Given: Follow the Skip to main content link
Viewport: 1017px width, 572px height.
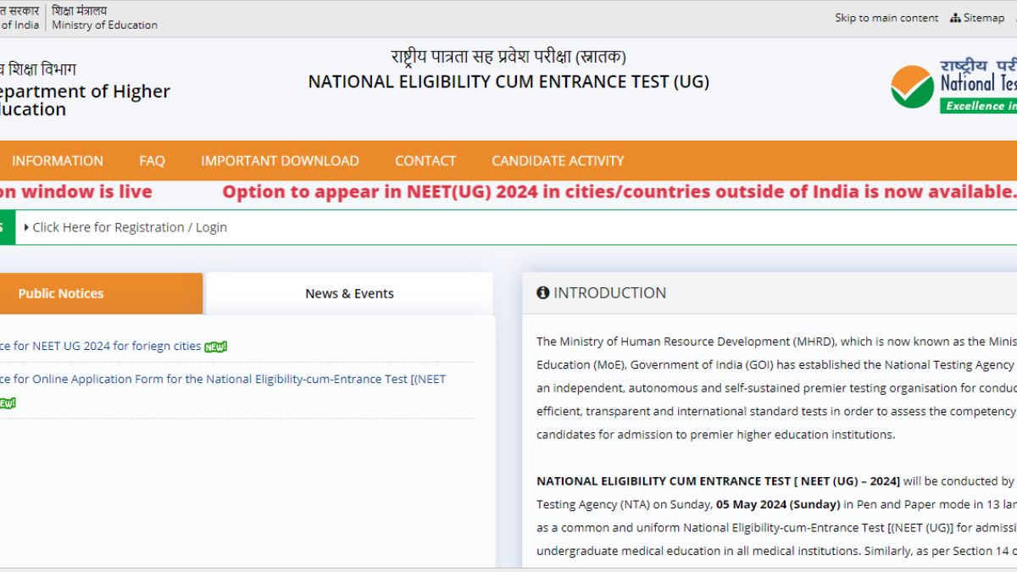Looking at the screenshot, I should coord(886,18).
